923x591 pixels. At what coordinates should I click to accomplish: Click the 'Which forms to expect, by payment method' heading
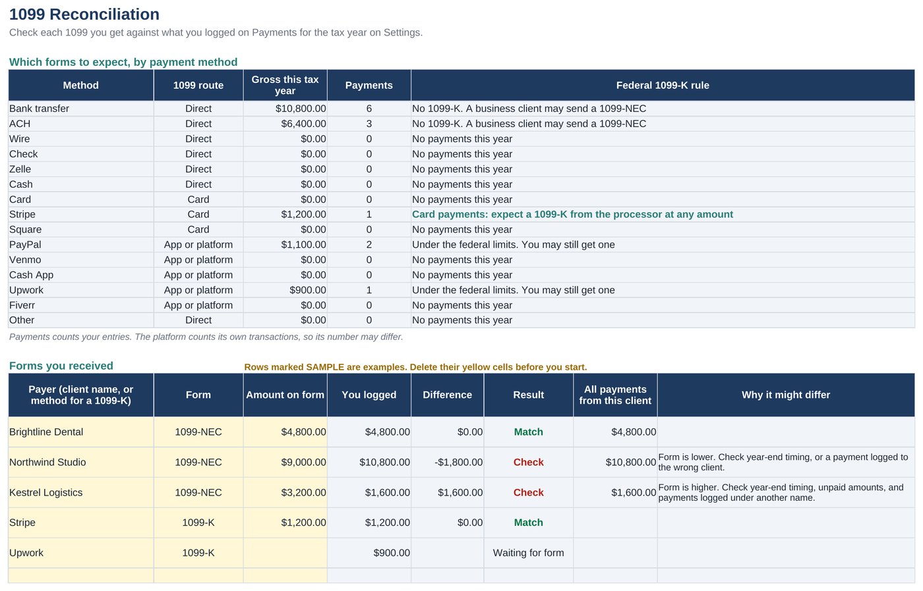click(123, 62)
